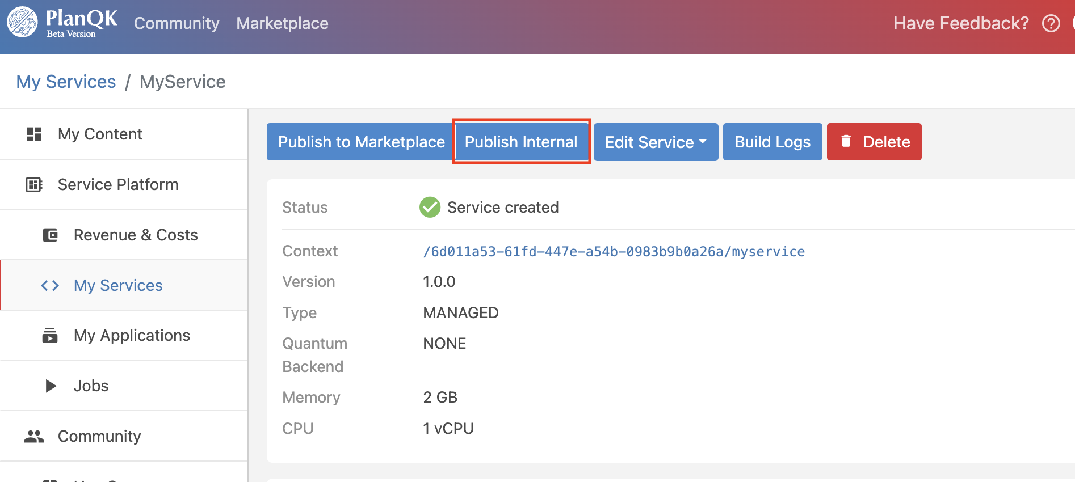Click the My Applications icon in sidebar

50,336
